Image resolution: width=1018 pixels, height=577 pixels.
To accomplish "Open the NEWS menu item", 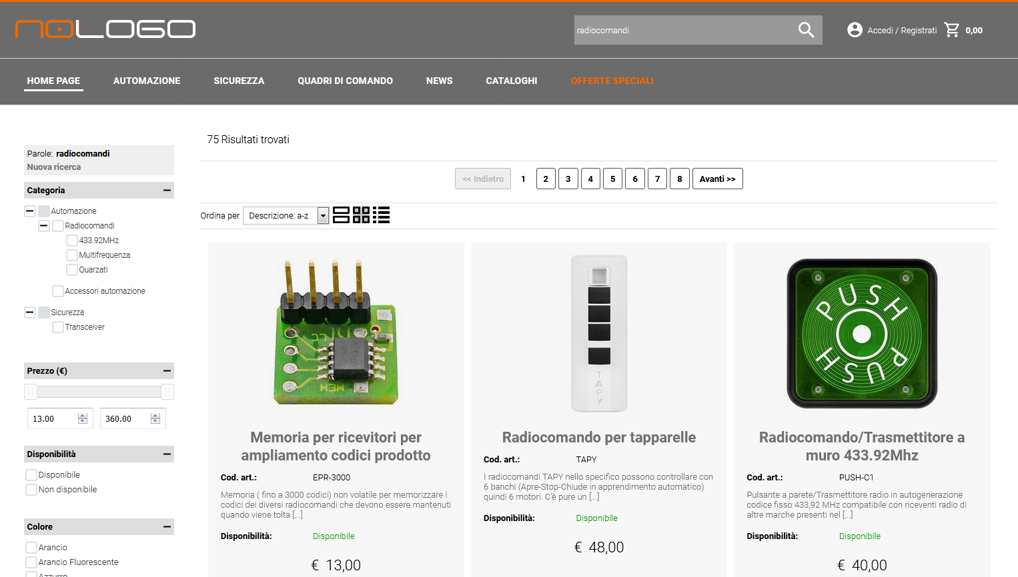I will (x=440, y=81).
